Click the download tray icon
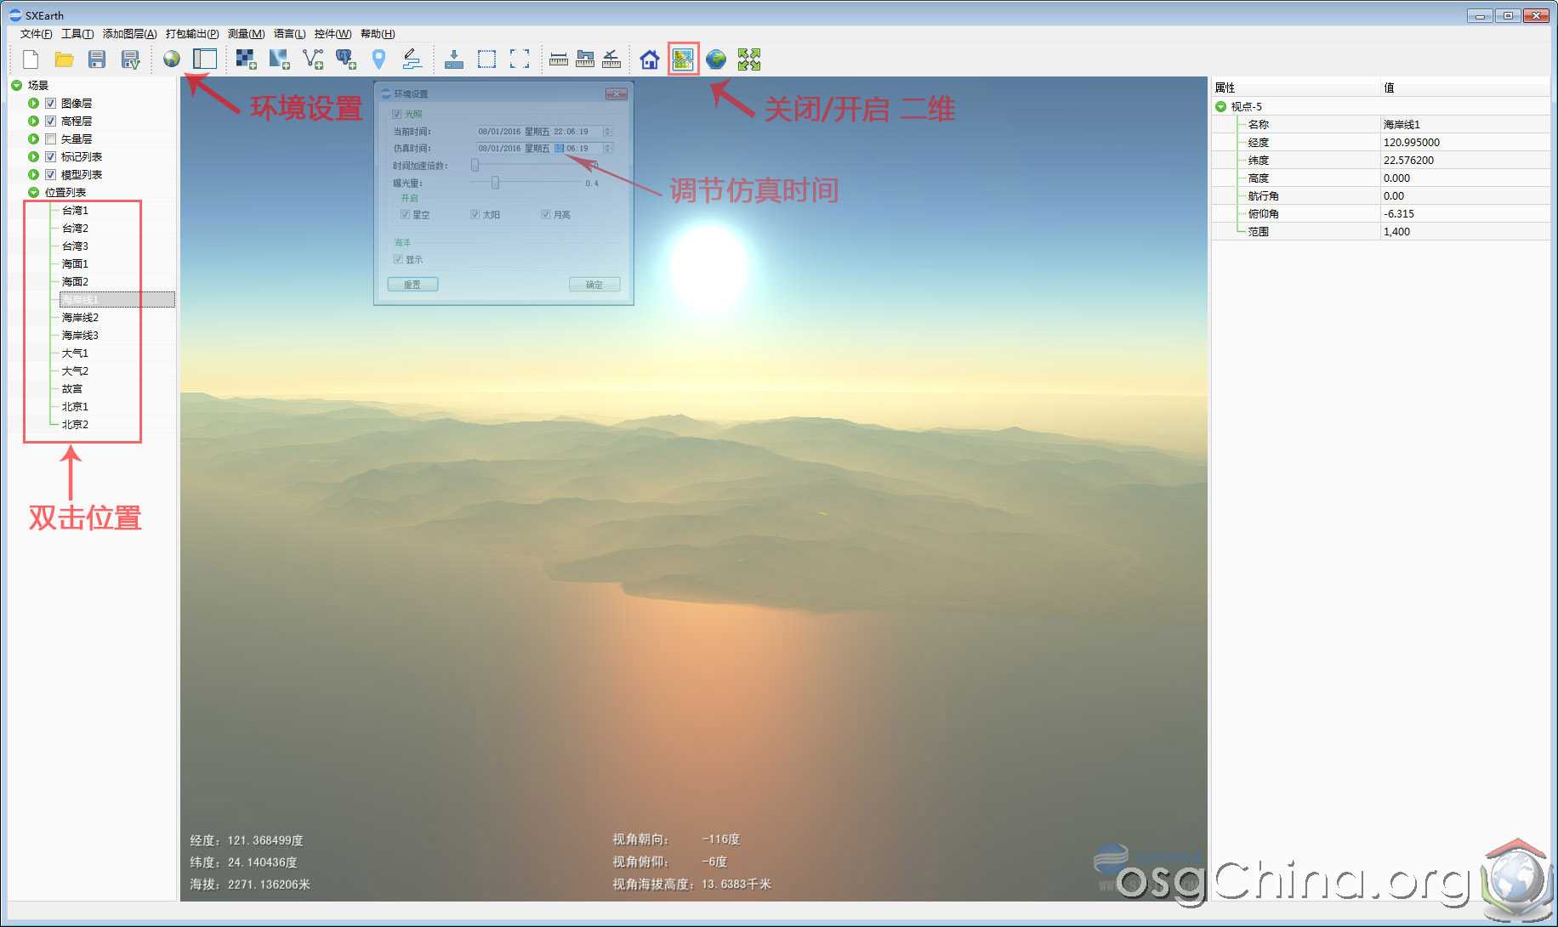 click(454, 59)
